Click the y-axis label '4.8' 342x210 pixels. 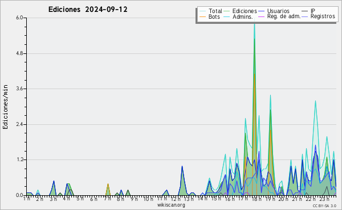pos(19,53)
